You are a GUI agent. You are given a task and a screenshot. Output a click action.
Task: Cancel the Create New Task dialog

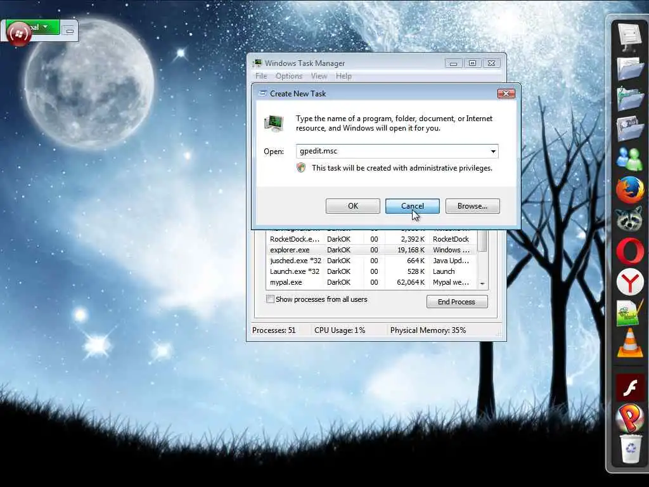[412, 206]
